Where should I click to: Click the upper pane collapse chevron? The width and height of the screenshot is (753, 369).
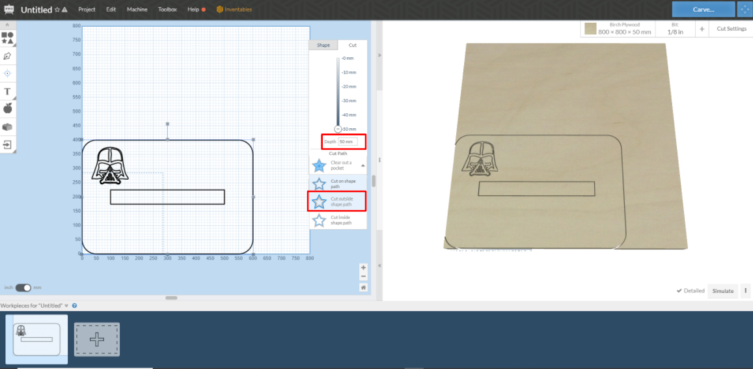[x=379, y=55]
